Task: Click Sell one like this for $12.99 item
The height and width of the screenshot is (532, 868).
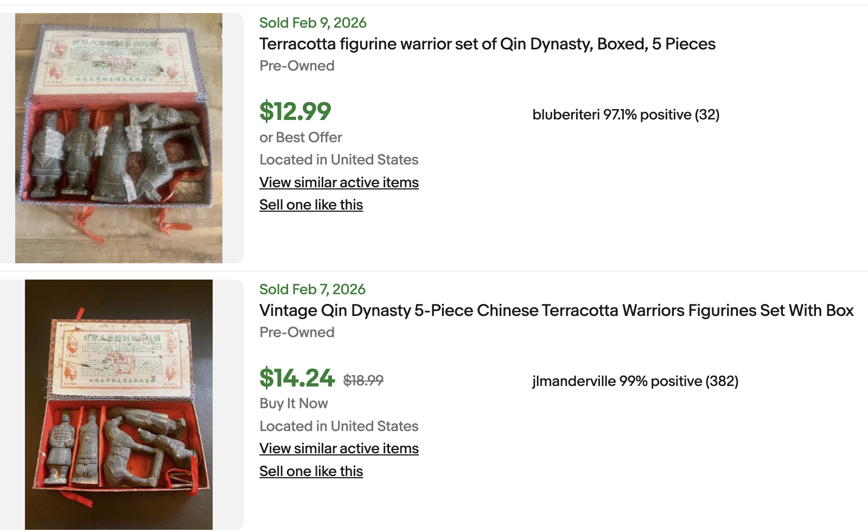Action: pyautogui.click(x=311, y=205)
